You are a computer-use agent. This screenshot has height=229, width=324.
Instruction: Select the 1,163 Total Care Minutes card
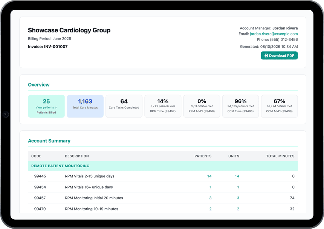pos(85,106)
